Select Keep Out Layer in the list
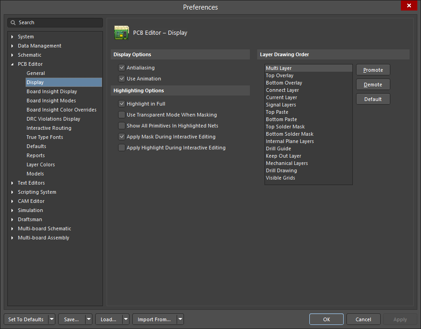 point(308,156)
